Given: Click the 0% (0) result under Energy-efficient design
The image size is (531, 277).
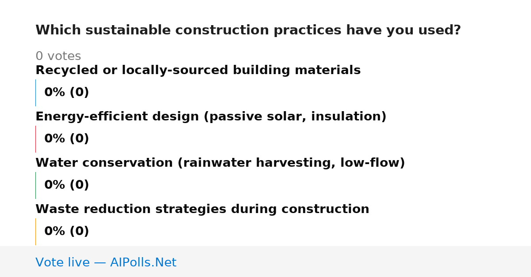Looking at the screenshot, I should point(66,139).
